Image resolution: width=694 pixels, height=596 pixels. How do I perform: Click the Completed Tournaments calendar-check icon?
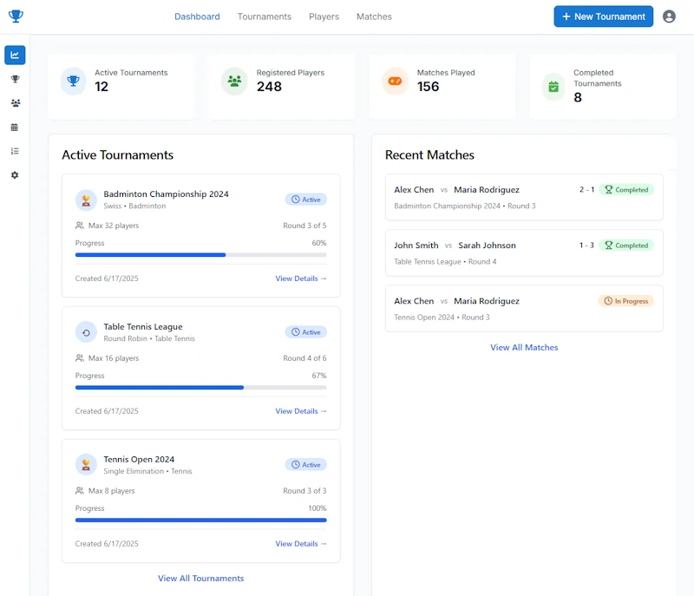point(553,87)
